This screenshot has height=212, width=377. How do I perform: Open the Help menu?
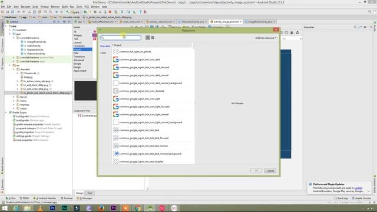pyautogui.click(x=105, y=6)
